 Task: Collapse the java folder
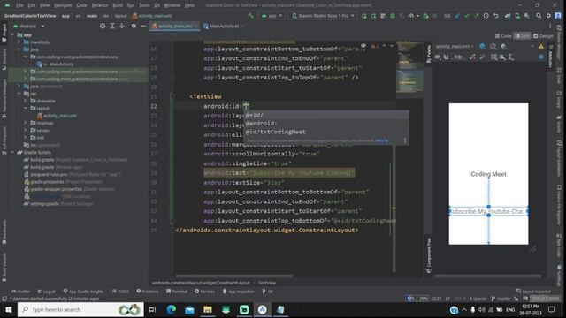pos(19,49)
